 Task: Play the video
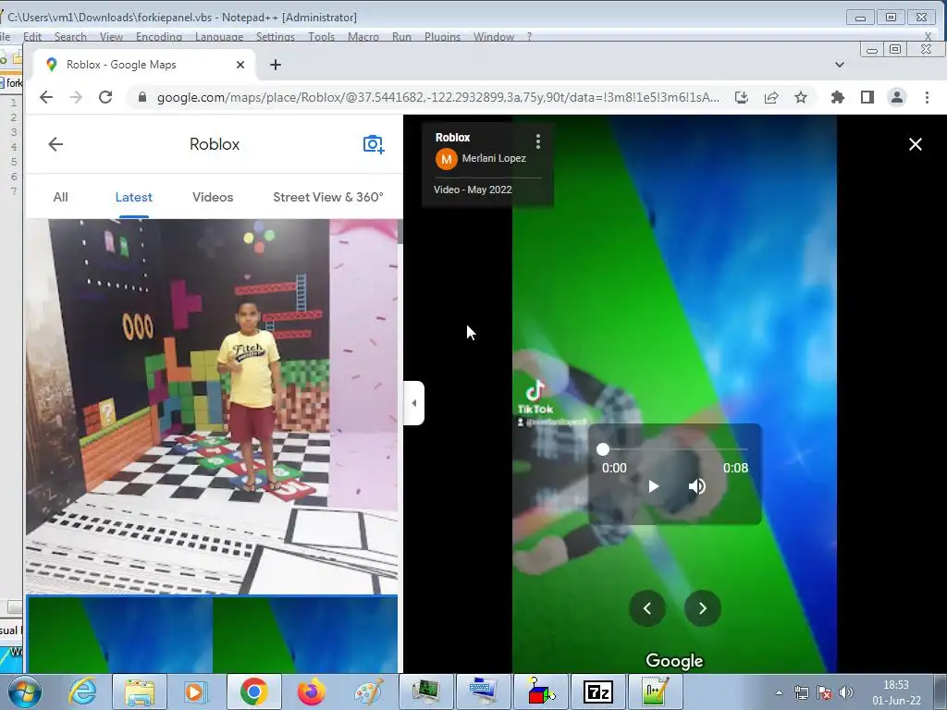point(653,486)
